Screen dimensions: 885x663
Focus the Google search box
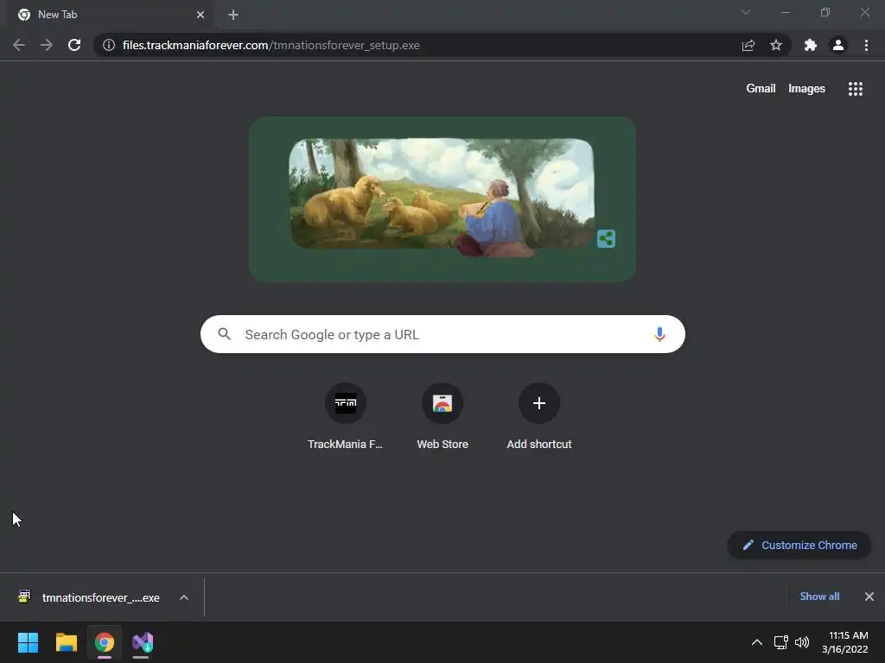click(x=442, y=334)
